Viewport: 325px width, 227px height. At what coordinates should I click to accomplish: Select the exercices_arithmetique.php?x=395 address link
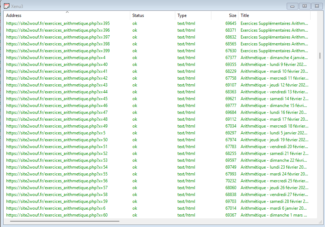58,23
